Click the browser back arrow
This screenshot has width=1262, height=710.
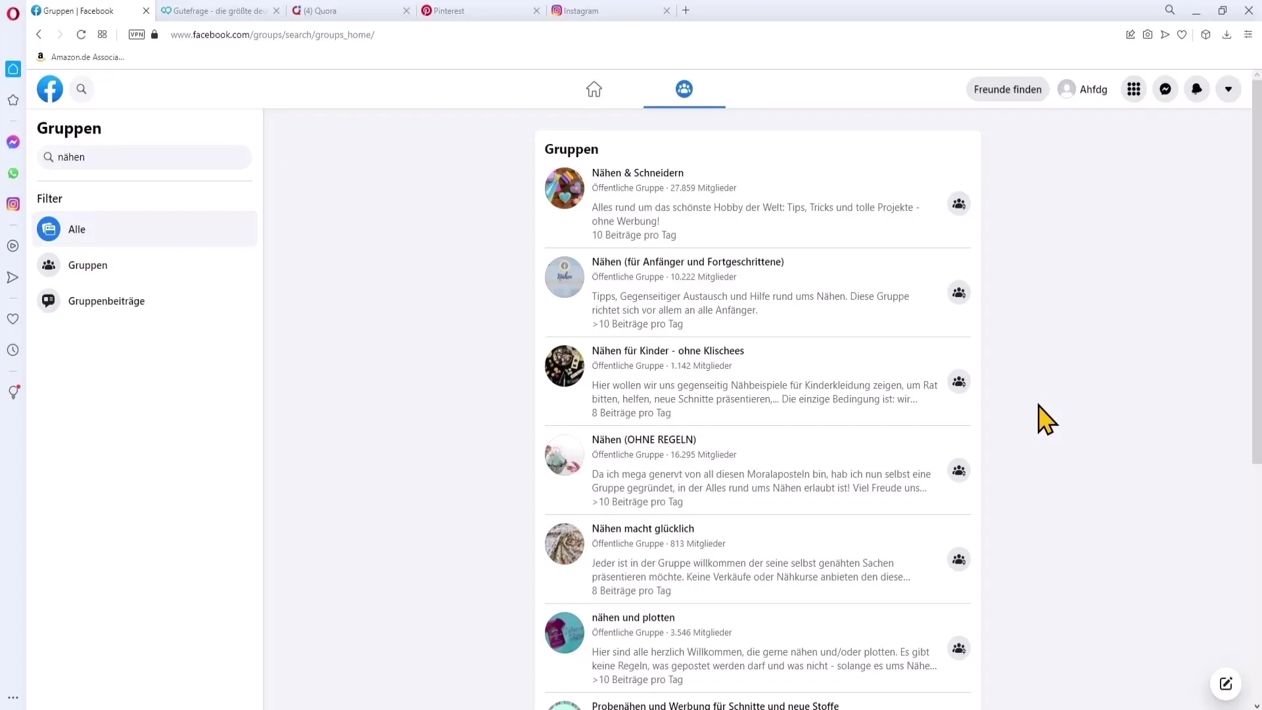coord(39,34)
